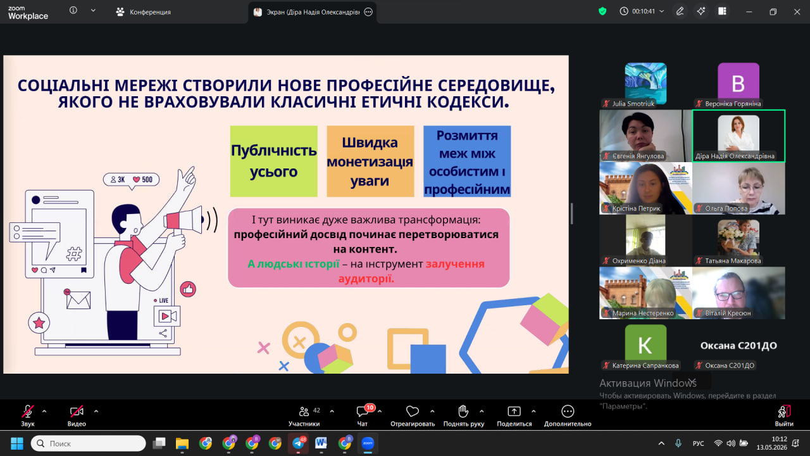Click the Поделиться share screen icon
Viewport: 810px width, 456px height.
[x=514, y=415]
